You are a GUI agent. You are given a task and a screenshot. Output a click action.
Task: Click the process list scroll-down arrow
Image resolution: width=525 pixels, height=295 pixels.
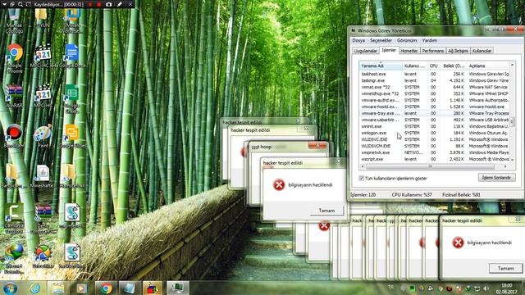512,161
